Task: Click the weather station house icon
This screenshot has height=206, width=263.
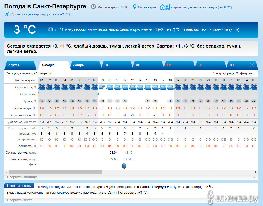Action: (165, 7)
